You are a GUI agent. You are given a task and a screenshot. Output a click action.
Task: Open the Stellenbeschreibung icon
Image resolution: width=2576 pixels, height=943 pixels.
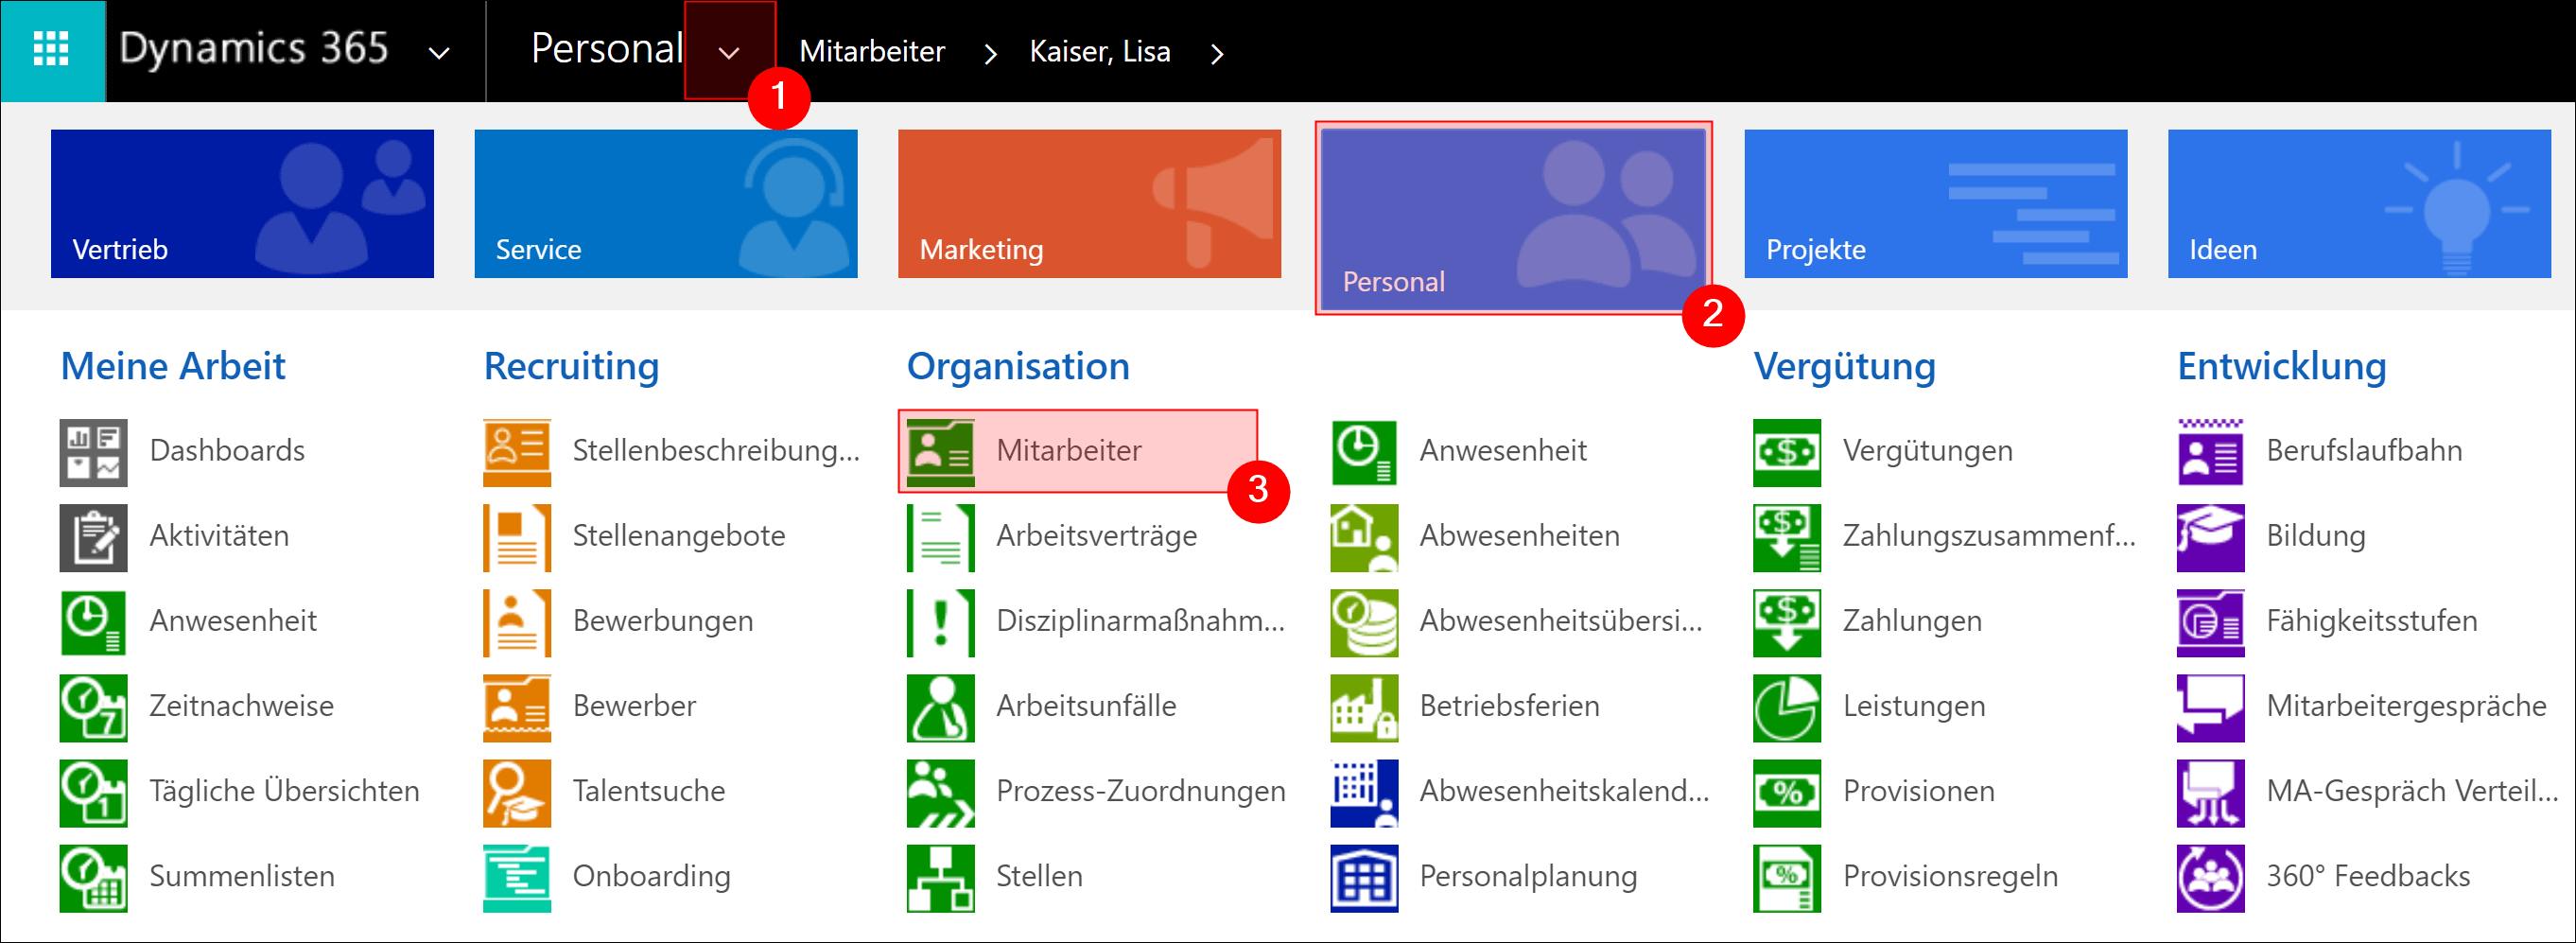pos(517,452)
